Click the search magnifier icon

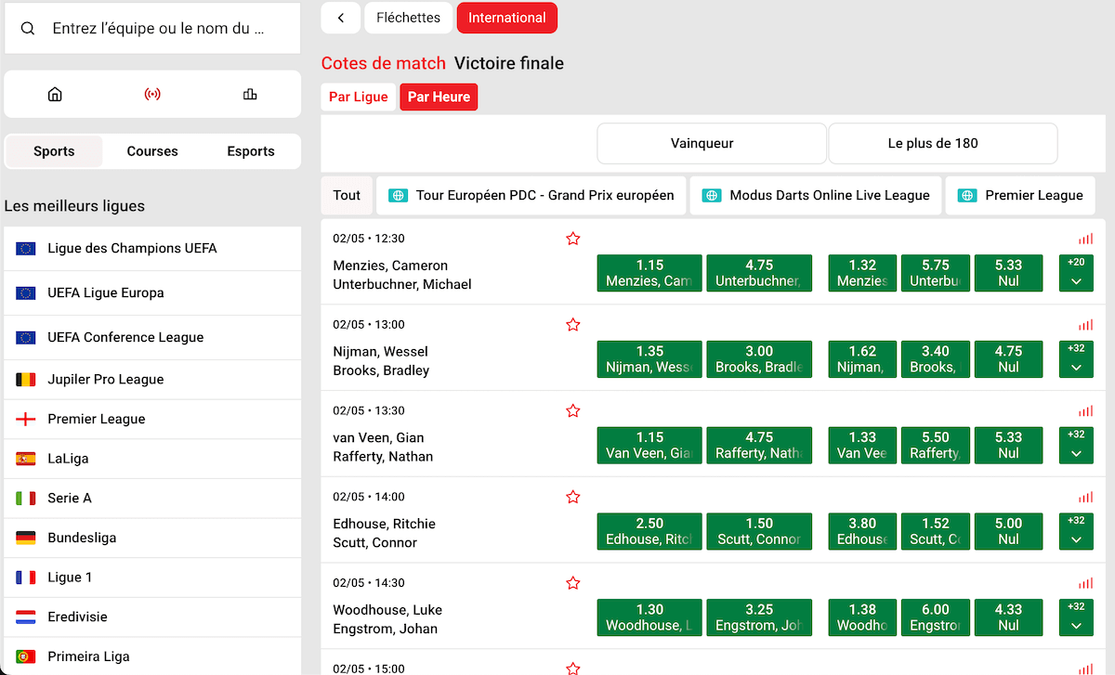(x=28, y=29)
